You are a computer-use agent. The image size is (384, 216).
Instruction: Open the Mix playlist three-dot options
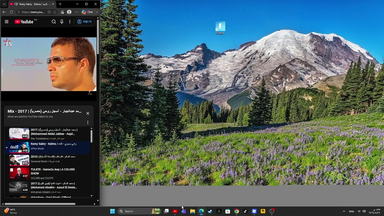(x=88, y=122)
